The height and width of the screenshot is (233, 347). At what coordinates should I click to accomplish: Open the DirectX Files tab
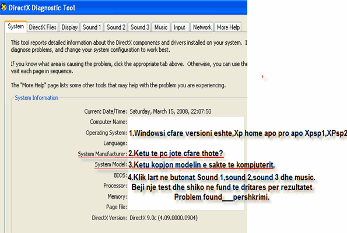click(43, 27)
